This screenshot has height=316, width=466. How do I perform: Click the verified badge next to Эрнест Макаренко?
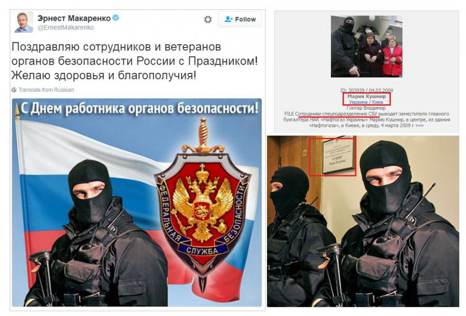click(116, 18)
